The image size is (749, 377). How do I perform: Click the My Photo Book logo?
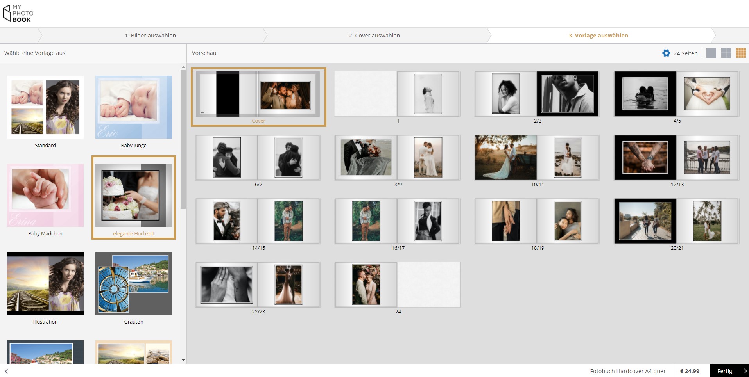(x=18, y=13)
